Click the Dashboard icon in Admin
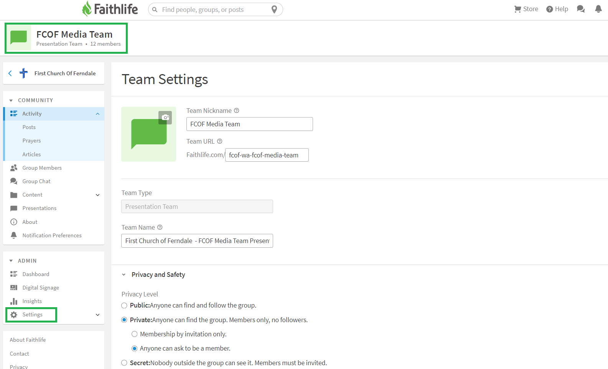 click(x=14, y=274)
